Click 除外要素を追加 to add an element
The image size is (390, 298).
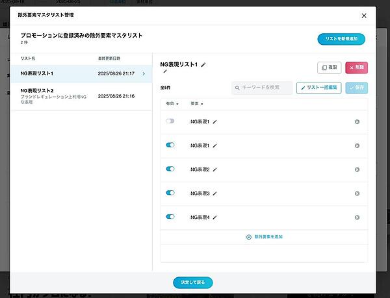click(x=264, y=237)
